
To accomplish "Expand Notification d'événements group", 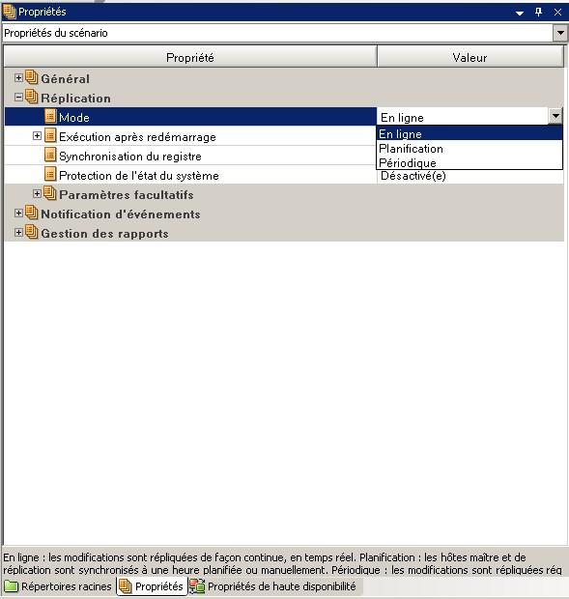I will pos(18,214).
